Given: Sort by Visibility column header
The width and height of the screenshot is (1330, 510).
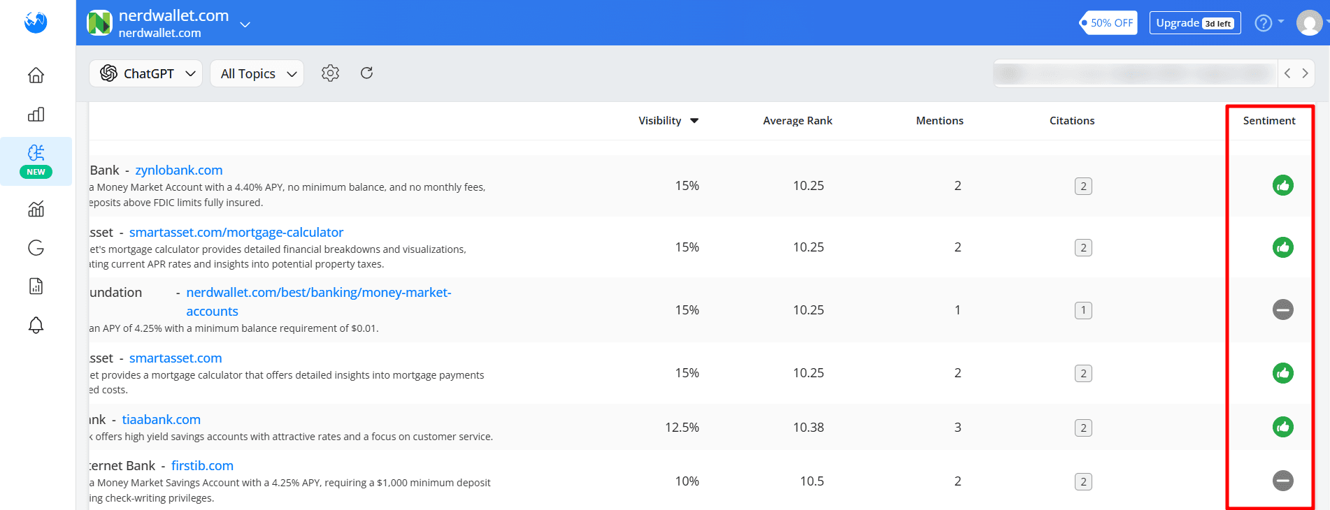Looking at the screenshot, I should click(x=668, y=121).
